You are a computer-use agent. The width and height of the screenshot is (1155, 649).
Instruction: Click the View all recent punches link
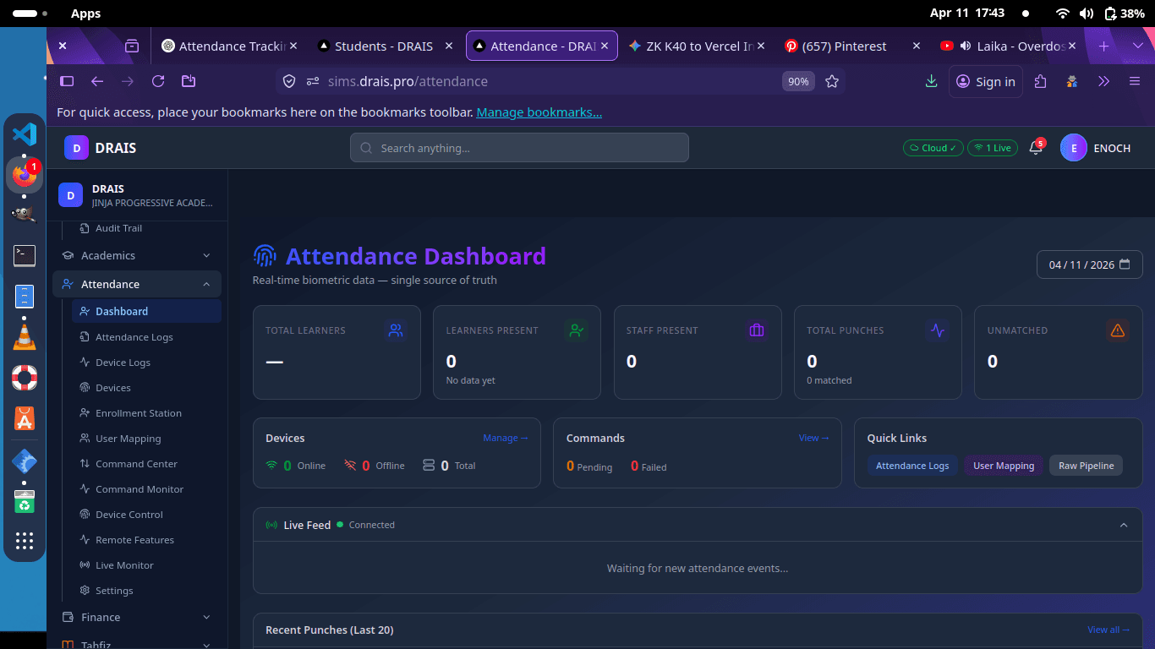[x=1108, y=630]
